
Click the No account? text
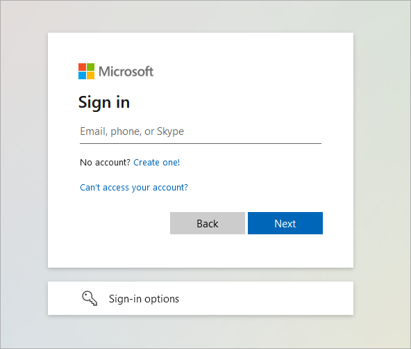pyautogui.click(x=105, y=163)
